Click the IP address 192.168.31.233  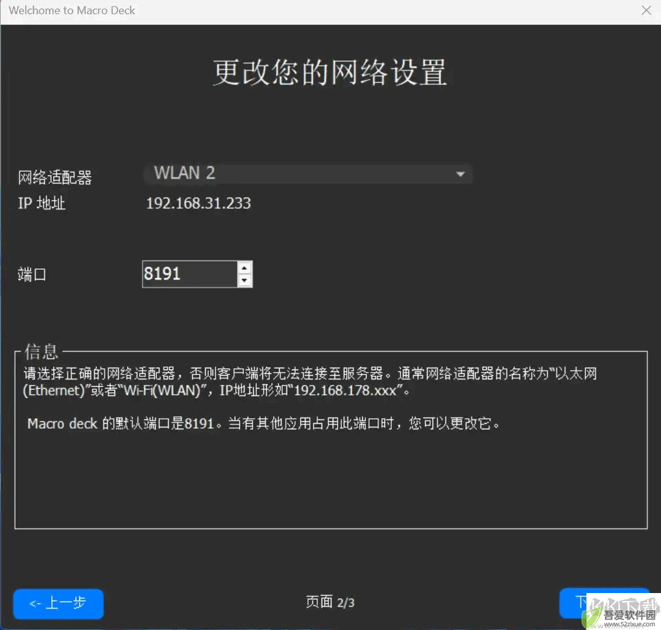pos(198,204)
